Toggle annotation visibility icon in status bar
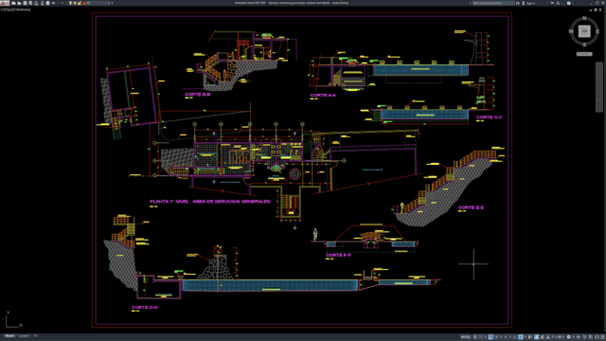This screenshot has height=341, width=606. pos(537,337)
